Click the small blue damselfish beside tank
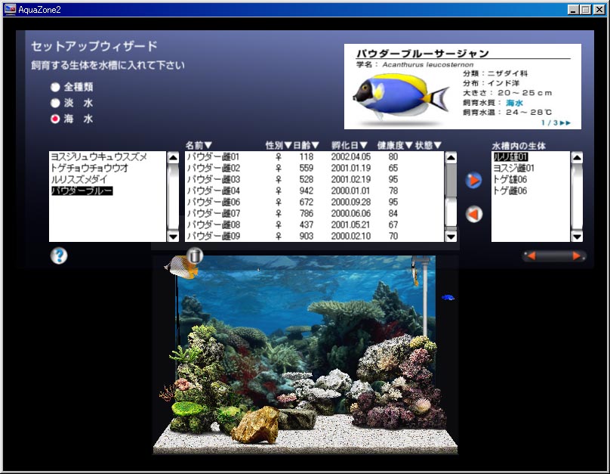 [x=448, y=298]
